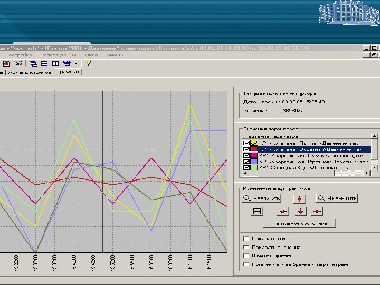This screenshot has height=285, width=380.
Task: Shift graphs down with red down arrow
Action: (300, 211)
